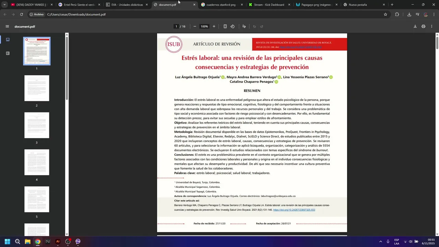Open Chrome downloads panel

409,14
